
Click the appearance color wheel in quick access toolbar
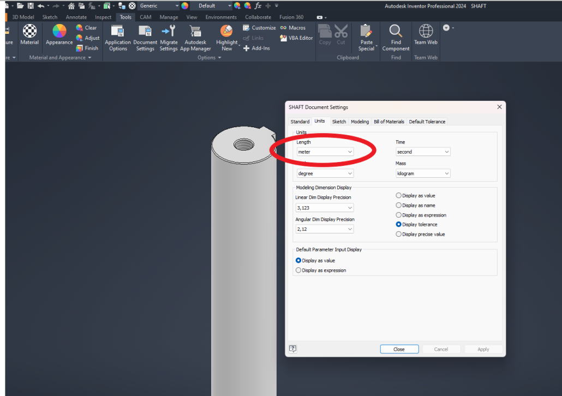[x=185, y=6]
